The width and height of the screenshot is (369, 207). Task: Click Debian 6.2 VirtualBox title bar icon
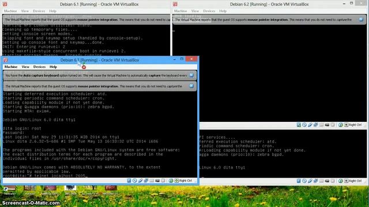pos(175,4)
